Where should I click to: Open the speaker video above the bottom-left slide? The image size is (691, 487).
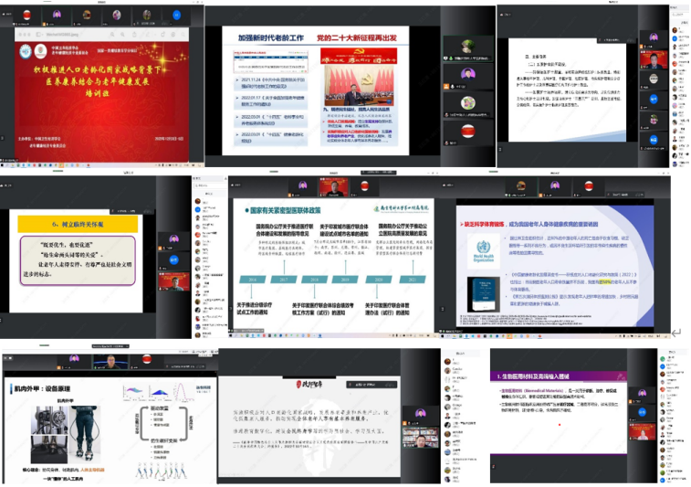point(109,364)
